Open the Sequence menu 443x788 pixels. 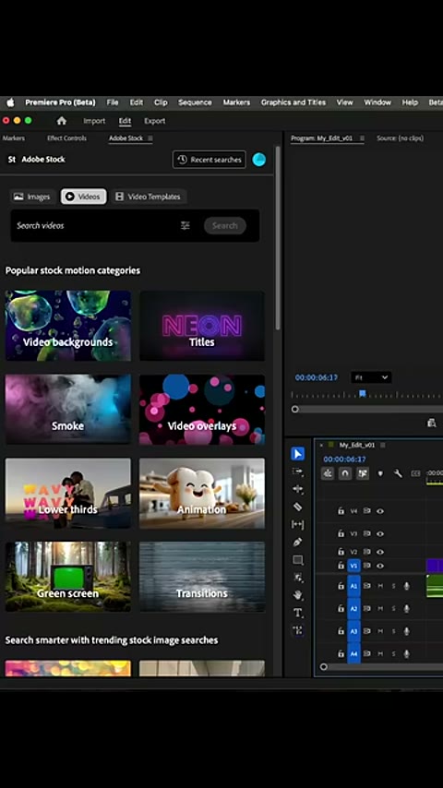(195, 102)
